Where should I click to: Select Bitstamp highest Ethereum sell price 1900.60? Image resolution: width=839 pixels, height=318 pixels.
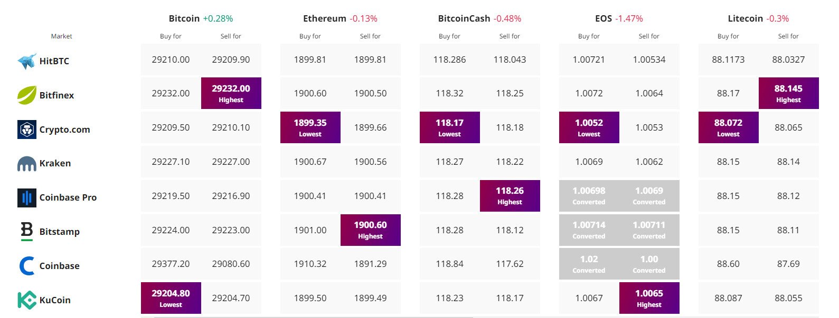pos(371,230)
